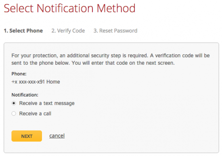222x156 pixels.
Task: Click the "You will enter that code" sentence
Action: click(x=123, y=63)
